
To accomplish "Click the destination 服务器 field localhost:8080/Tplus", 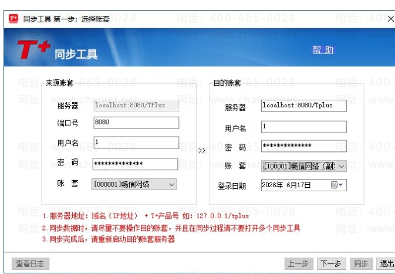I will 304,106.
